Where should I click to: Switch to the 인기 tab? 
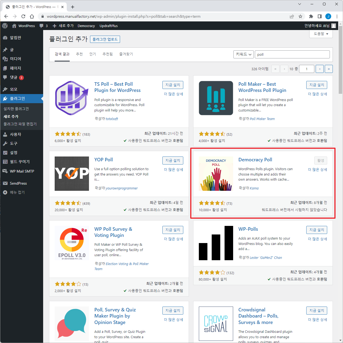pyautogui.click(x=93, y=54)
